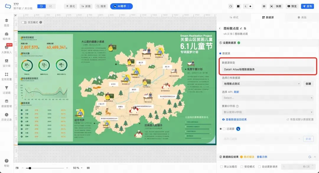Click the 刷新 refresh API link

point(236,92)
